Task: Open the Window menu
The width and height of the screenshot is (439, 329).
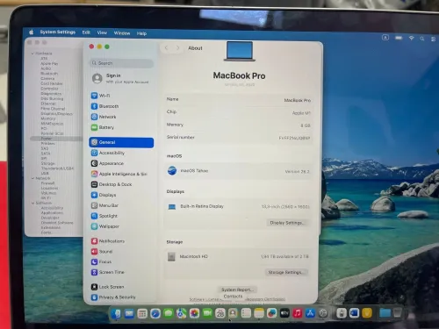Action: coord(122,33)
